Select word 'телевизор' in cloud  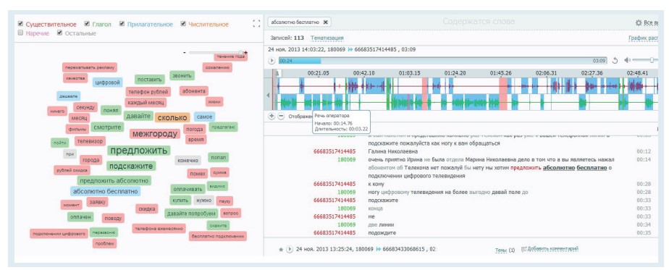pyautogui.click(x=90, y=140)
